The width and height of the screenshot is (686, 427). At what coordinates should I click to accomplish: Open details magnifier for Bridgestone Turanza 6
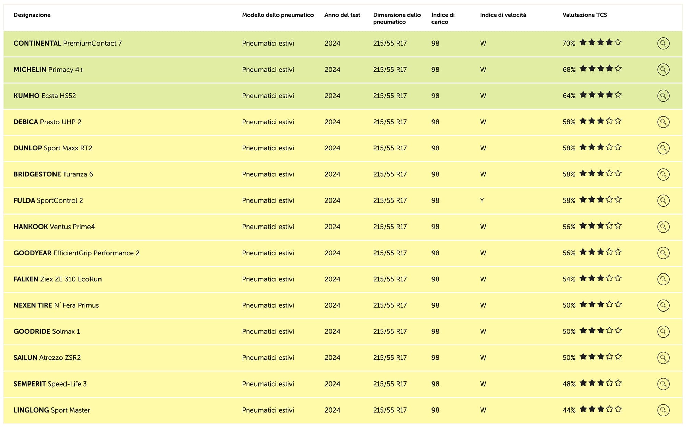(663, 174)
